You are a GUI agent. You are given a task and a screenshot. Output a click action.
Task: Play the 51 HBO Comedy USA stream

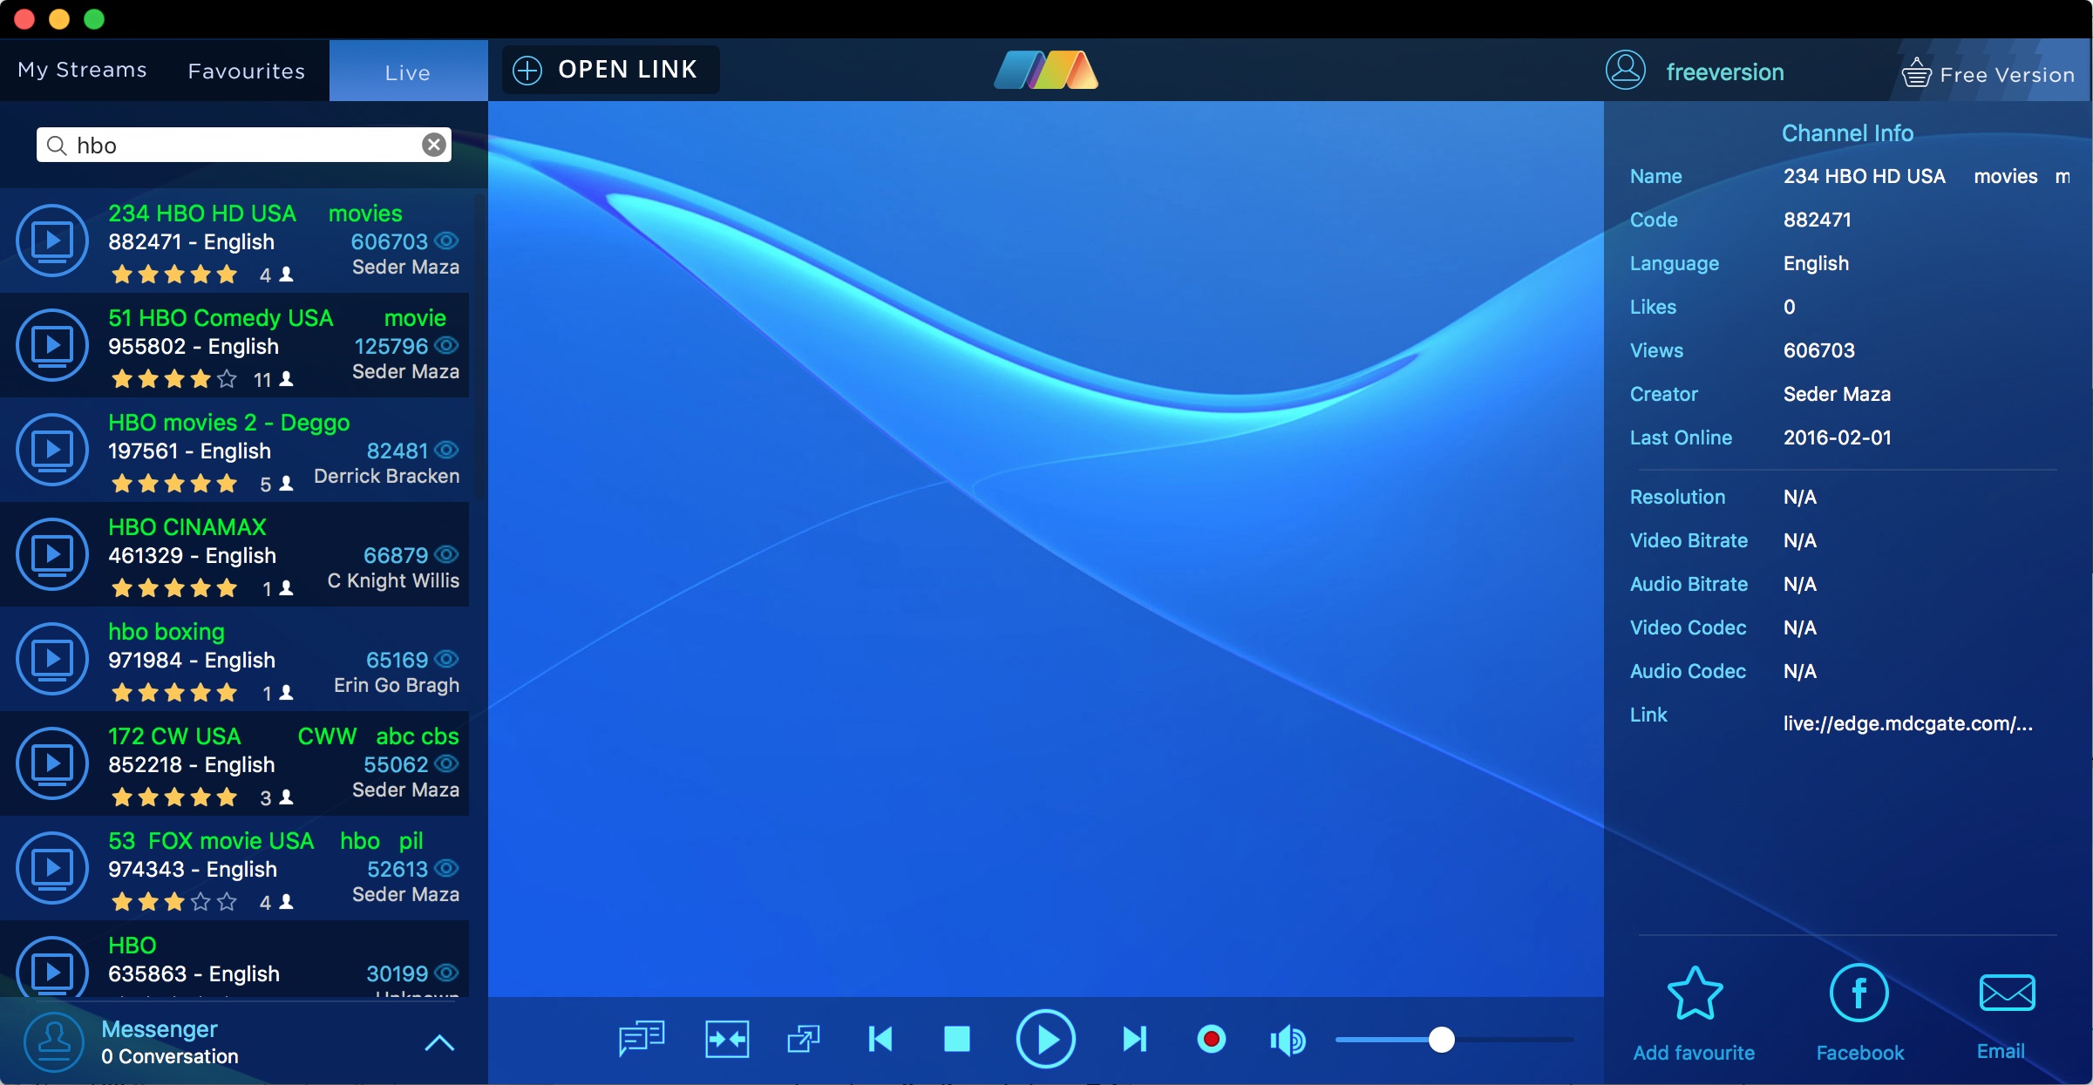[x=52, y=345]
